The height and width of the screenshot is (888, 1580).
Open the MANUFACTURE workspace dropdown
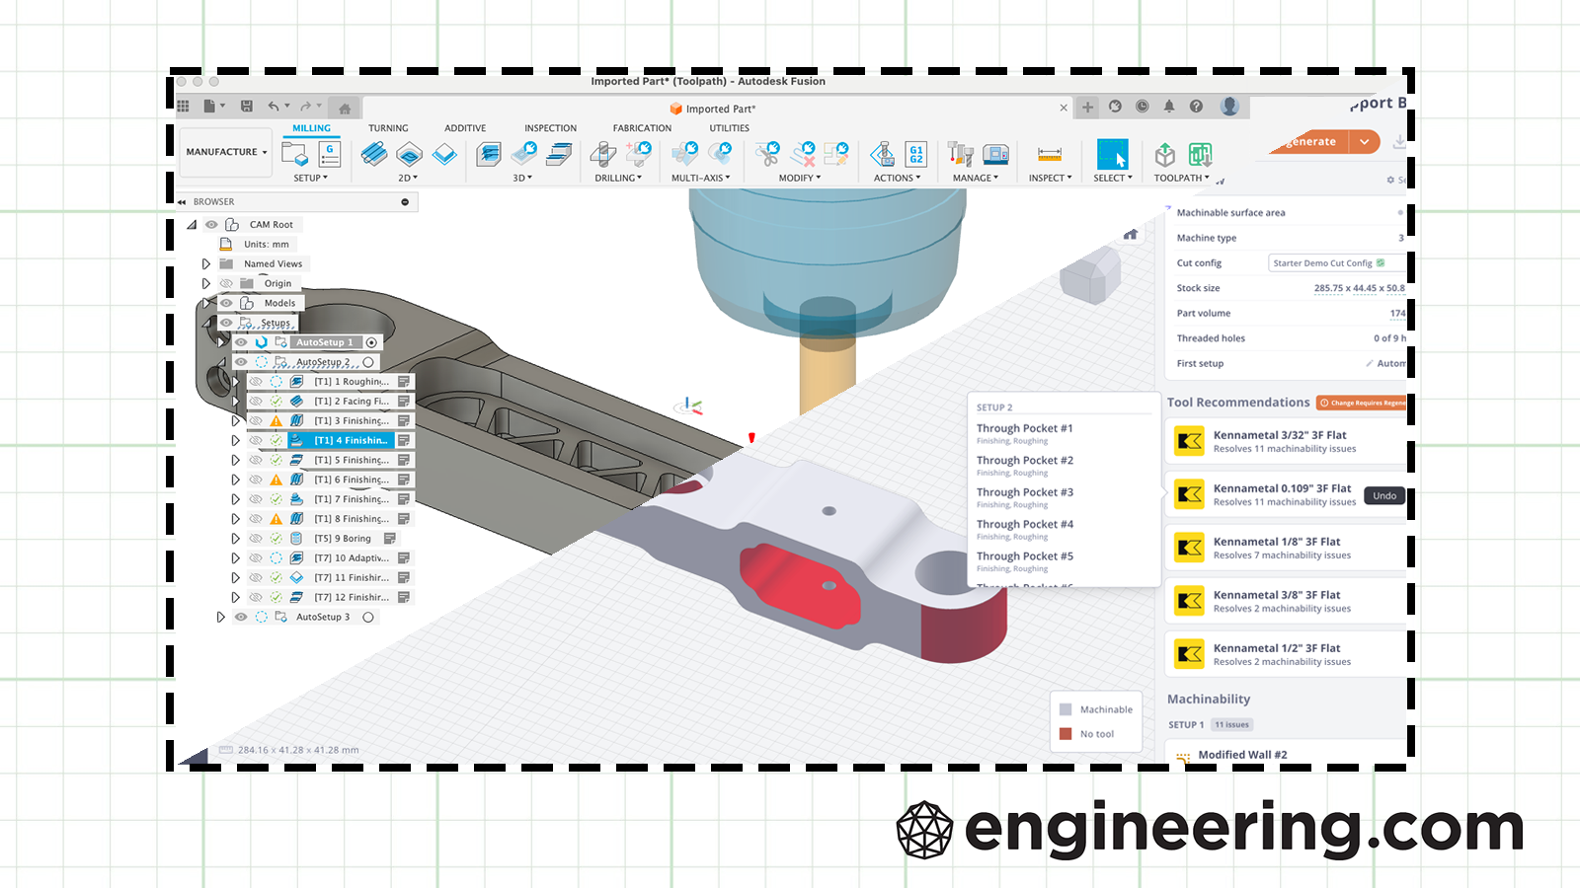[226, 152]
